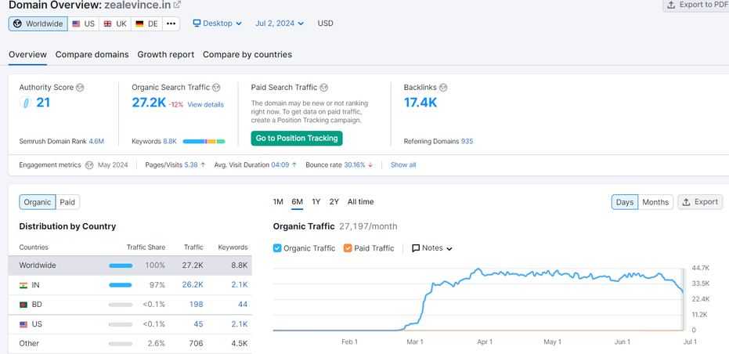Click the Organic Search Traffic info icon
The width and height of the screenshot is (729, 354).
coord(216,88)
